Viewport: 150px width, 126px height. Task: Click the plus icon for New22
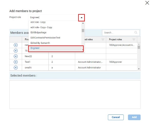(16, 56)
